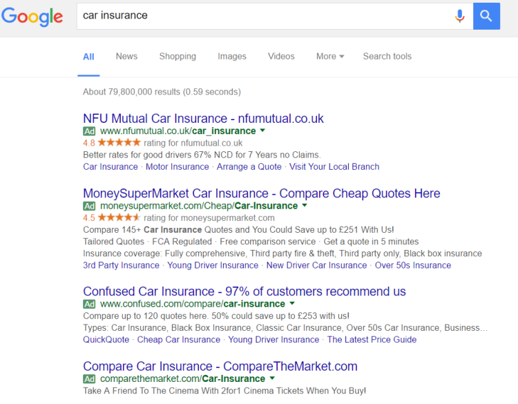Viewport: 518px width, 404px height.
Task: Open the Visit Your Local Branch sitelink
Action: point(334,167)
